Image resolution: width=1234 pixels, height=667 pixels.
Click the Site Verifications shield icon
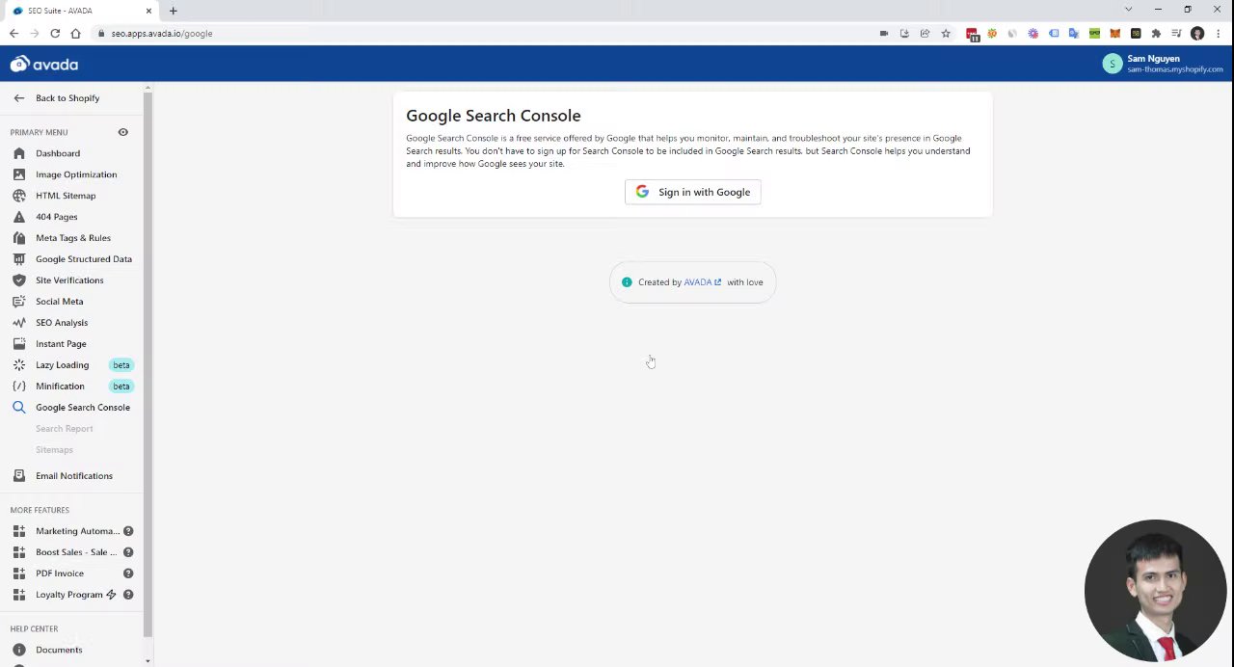pyautogui.click(x=19, y=280)
